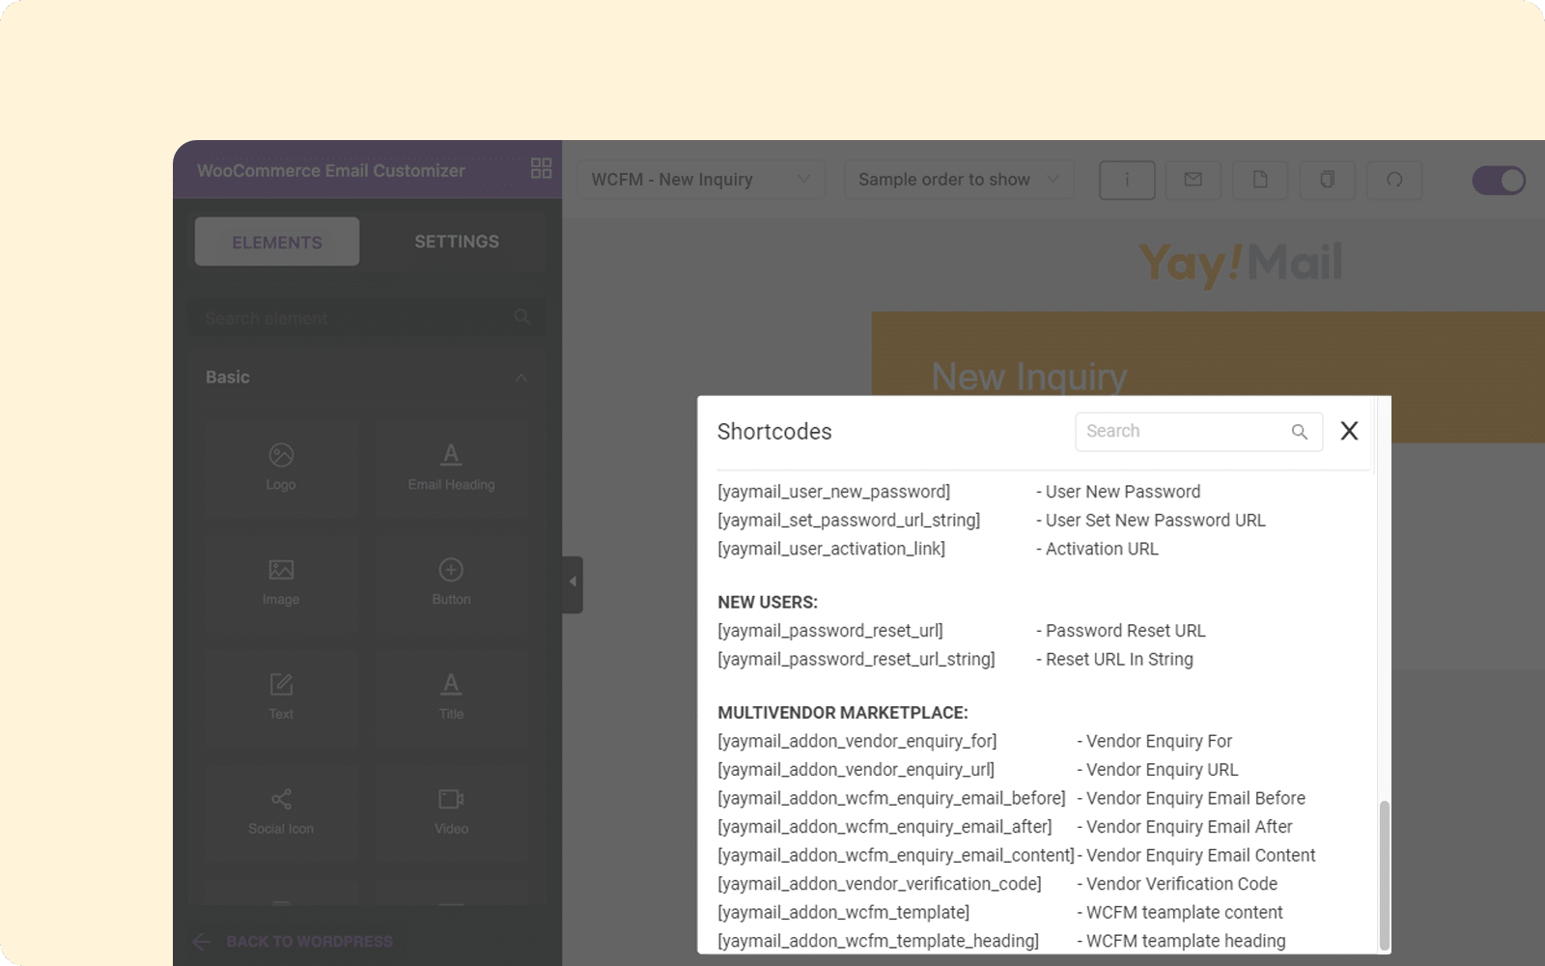This screenshot has width=1545, height=966.
Task: Click [yaymail_user_activation_link] shortcode
Action: [x=831, y=549]
